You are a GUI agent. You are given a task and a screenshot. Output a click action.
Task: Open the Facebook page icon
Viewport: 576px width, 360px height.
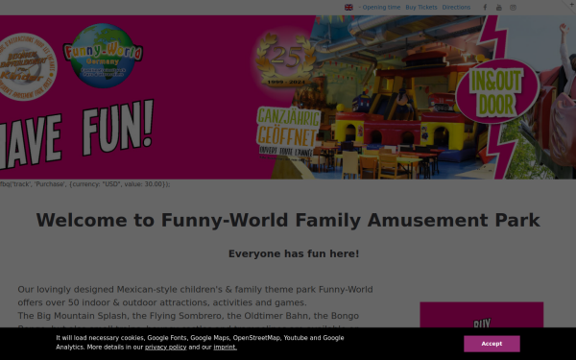(x=485, y=8)
